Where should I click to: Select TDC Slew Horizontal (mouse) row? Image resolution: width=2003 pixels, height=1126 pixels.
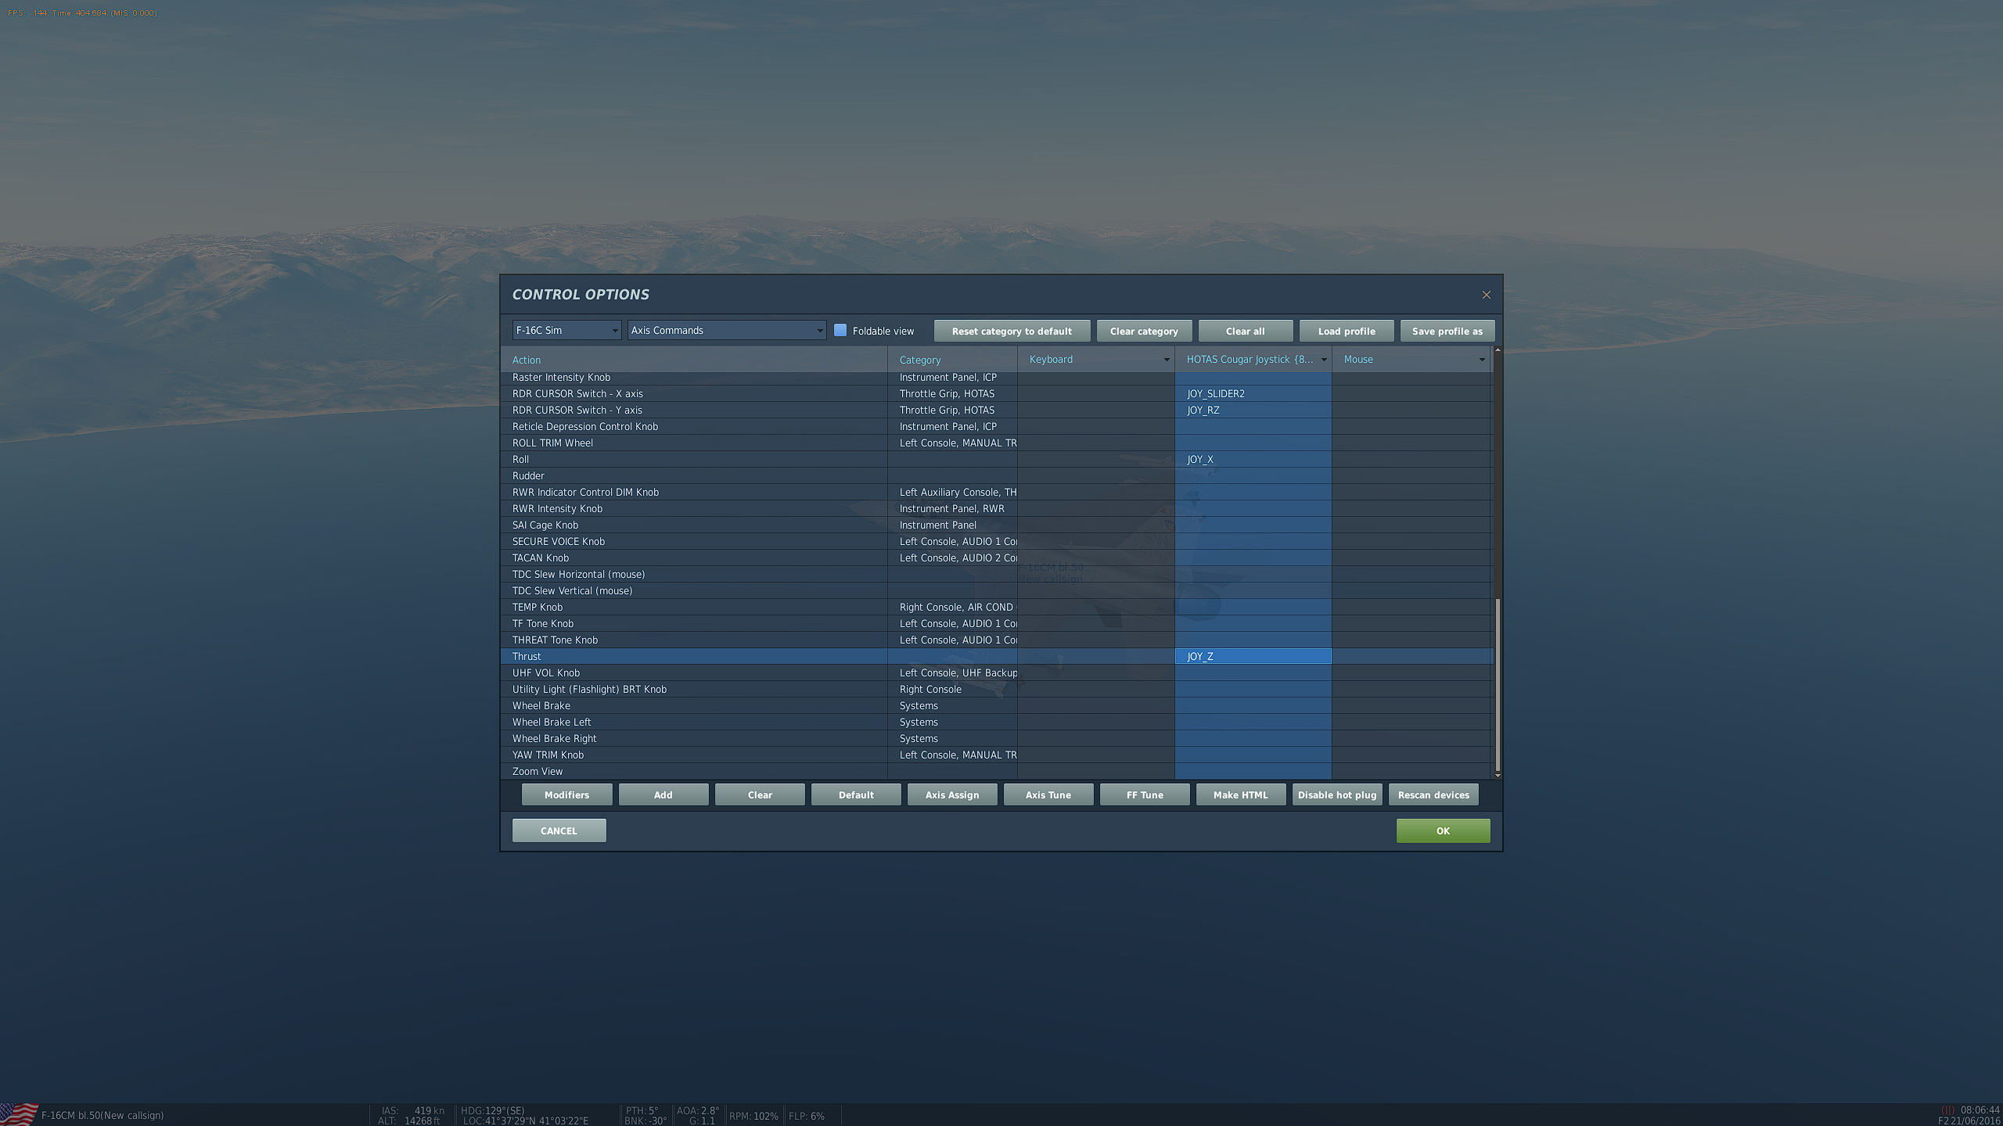[996, 574]
